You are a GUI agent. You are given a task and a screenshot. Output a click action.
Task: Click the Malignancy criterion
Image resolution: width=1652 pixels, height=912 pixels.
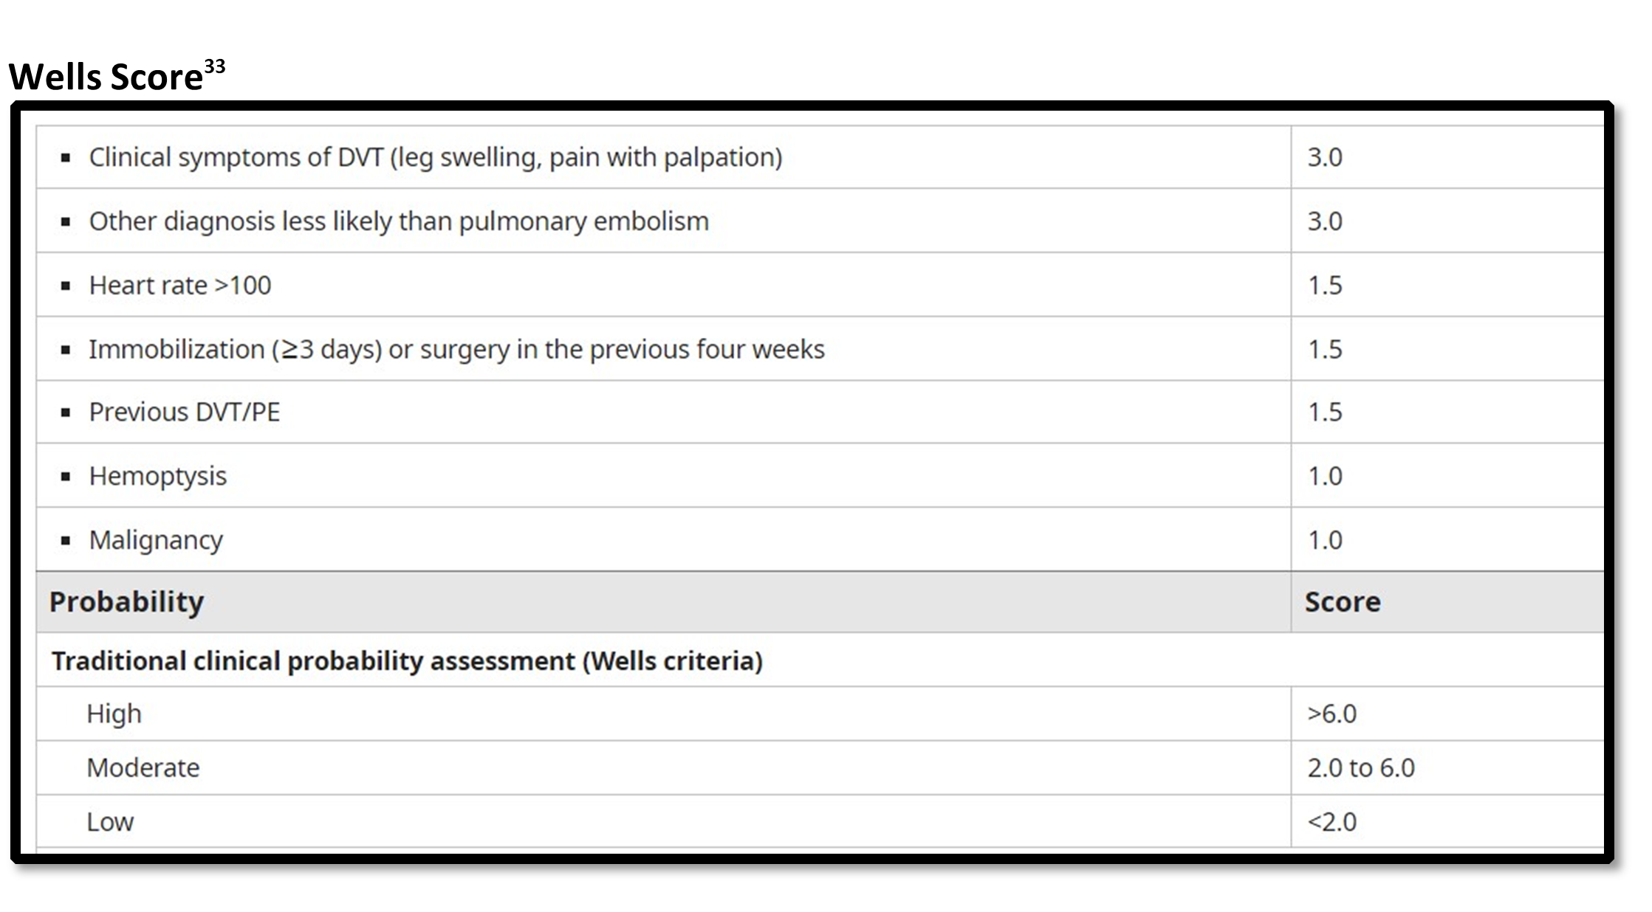pos(156,540)
